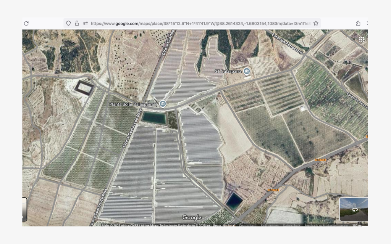Click the Google logo on the map
Screen dimensions: 391x244
(192, 218)
